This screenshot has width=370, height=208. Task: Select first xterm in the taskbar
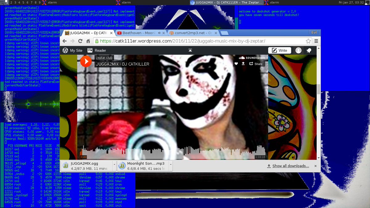coord(79,2)
